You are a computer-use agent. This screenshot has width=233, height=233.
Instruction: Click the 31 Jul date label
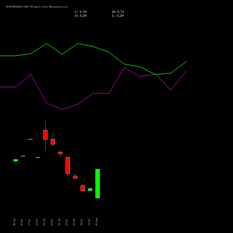pos(89,222)
